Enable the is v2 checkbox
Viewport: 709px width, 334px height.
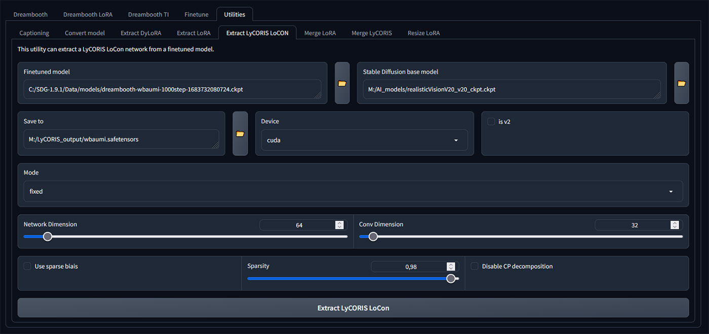(x=491, y=121)
